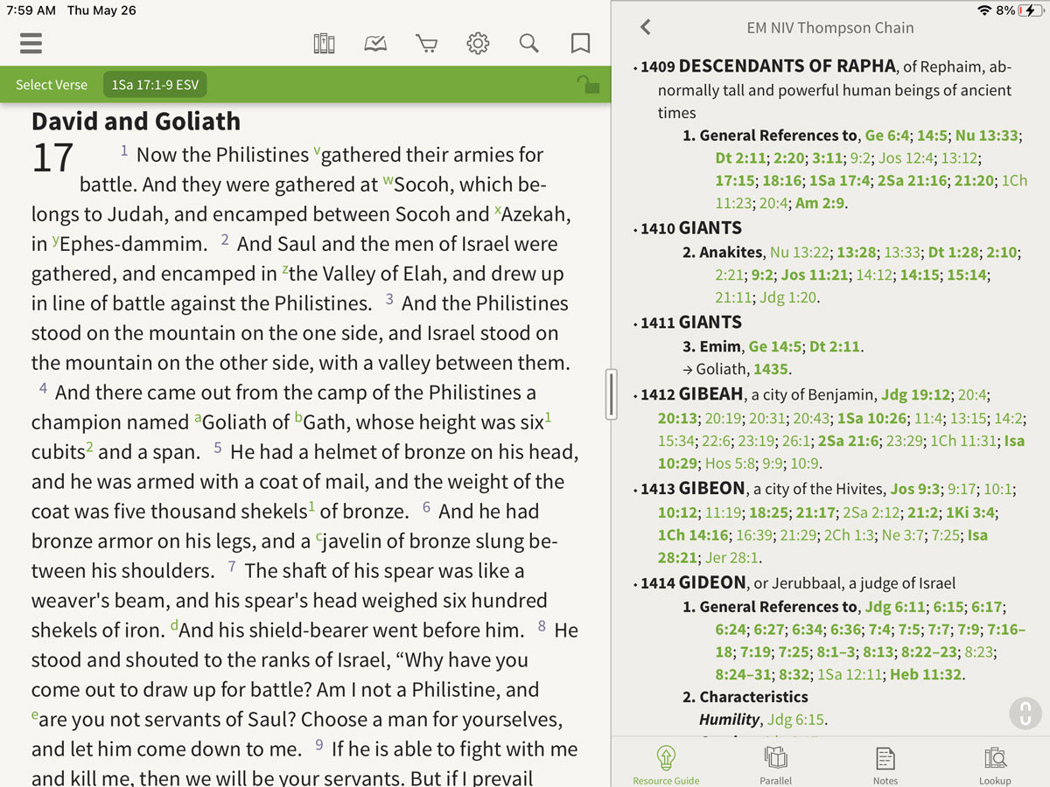Open the 1Sa 12:11 reference link
This screenshot has height=787, width=1050.
point(849,675)
